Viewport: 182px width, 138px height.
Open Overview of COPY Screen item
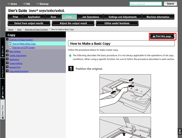pyautogui.click(x=24, y=48)
